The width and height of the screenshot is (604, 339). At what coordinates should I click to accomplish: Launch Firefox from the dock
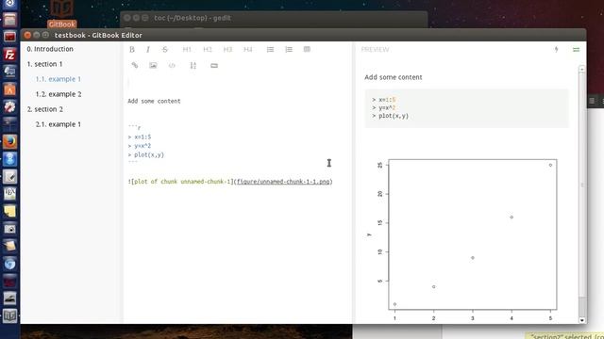[x=9, y=142]
